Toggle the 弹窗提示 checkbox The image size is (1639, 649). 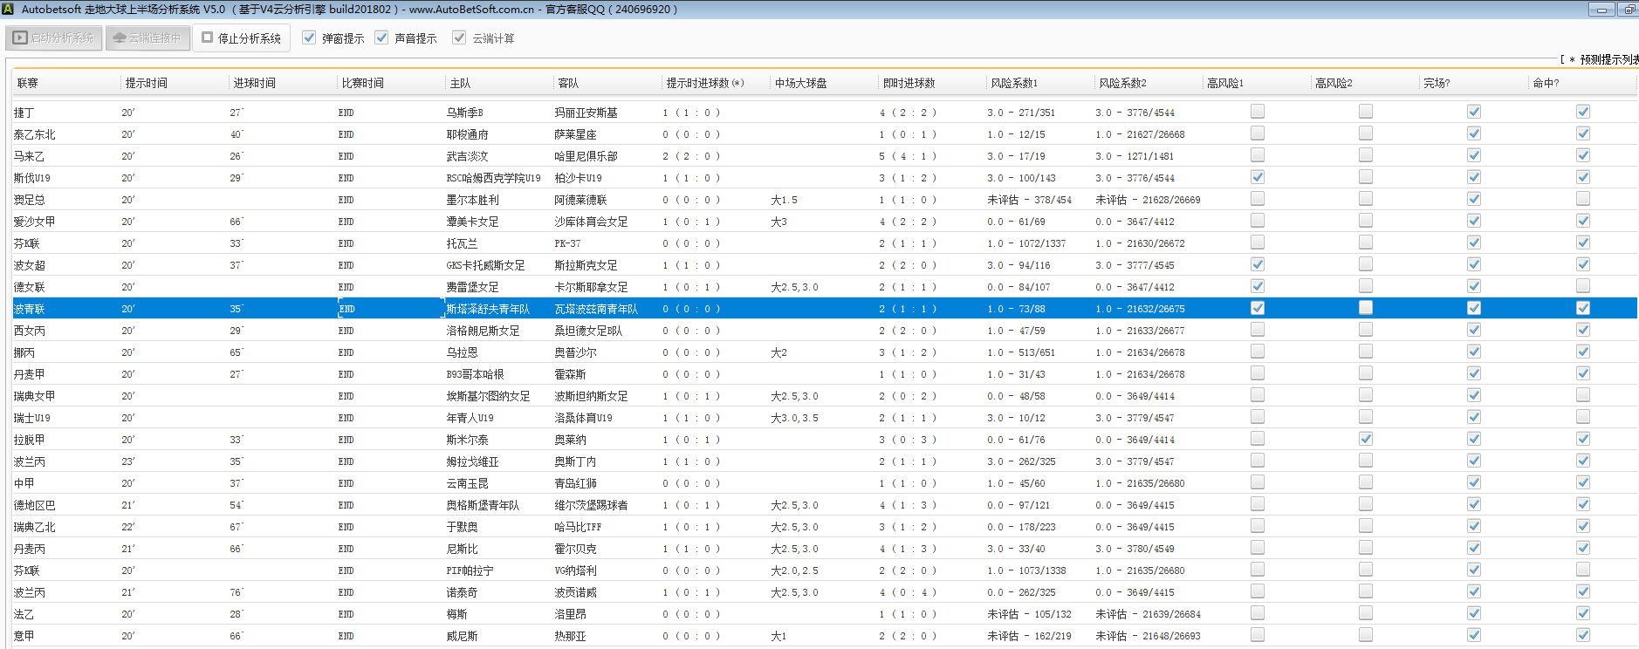click(309, 38)
